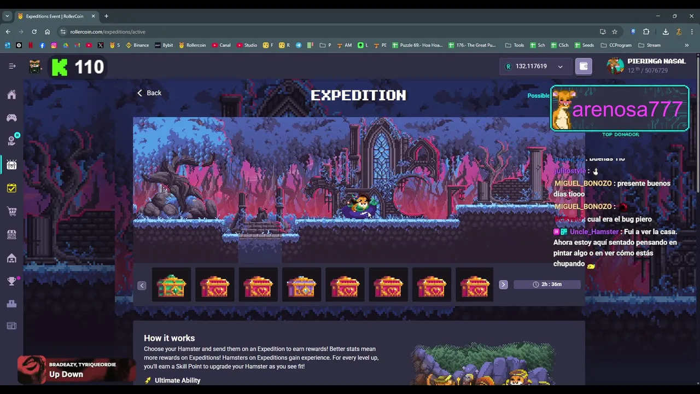The width and height of the screenshot is (700, 394).
Task: Click the Expeditions Event browser tab
Action: (x=56, y=16)
